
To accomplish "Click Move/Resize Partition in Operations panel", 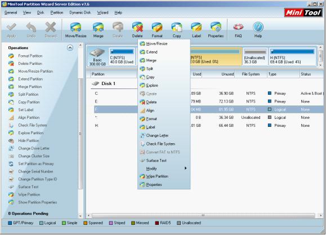I will [35, 71].
